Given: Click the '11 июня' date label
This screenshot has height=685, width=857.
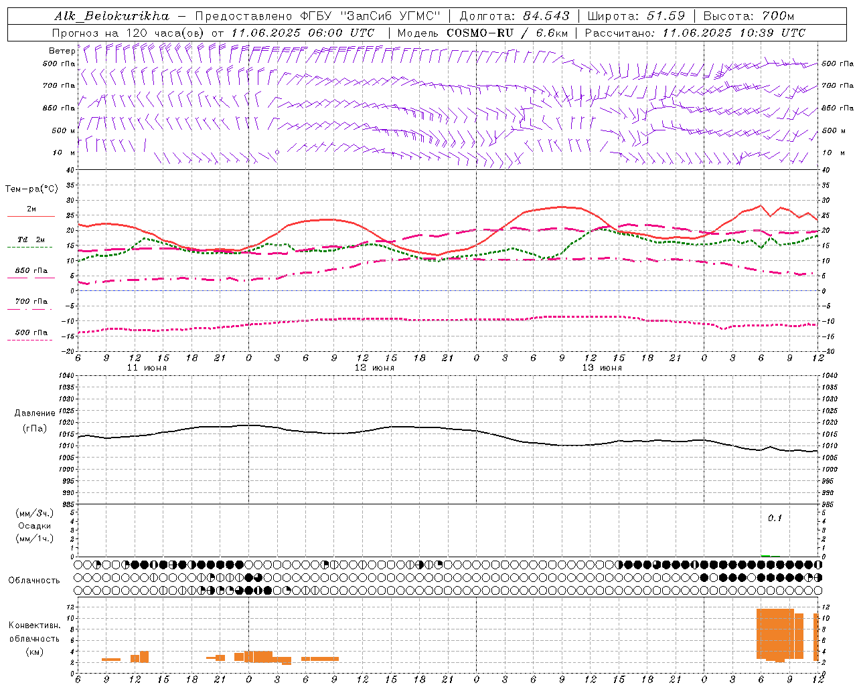Looking at the screenshot, I should [147, 368].
